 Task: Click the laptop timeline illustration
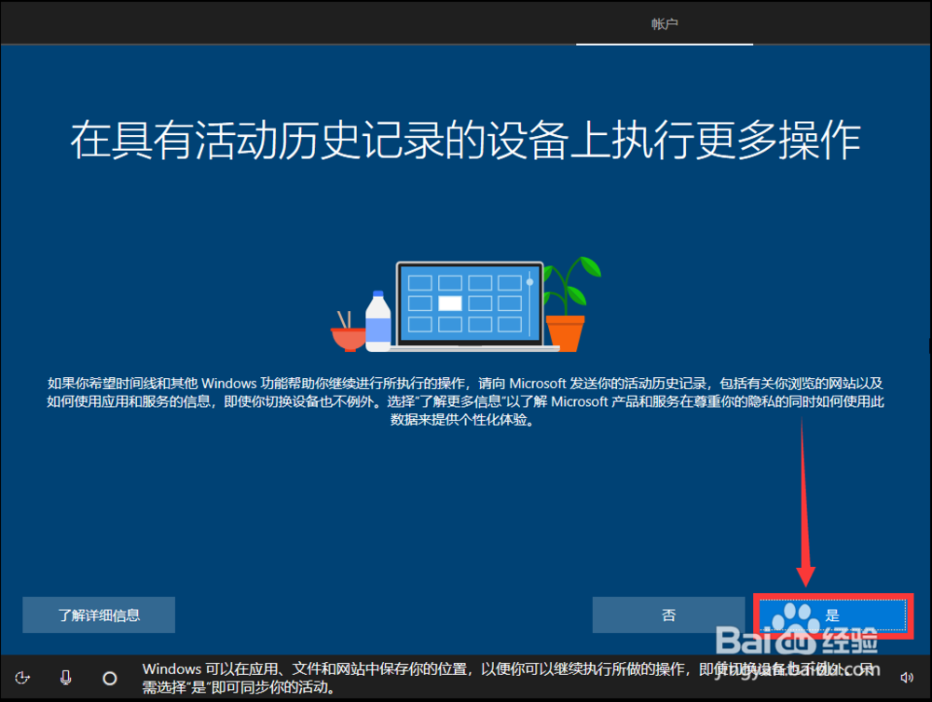coord(465,305)
